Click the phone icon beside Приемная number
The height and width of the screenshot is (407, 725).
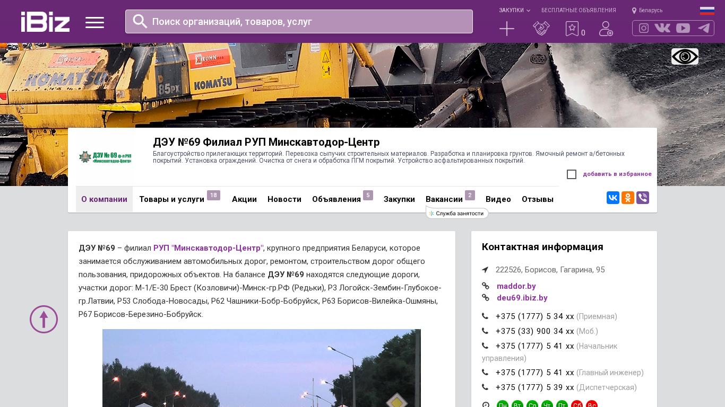pos(485,316)
